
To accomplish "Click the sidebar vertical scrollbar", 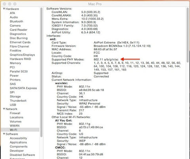I will pos(41,73).
